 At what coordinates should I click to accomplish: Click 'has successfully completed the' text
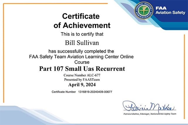coord(81,52)
